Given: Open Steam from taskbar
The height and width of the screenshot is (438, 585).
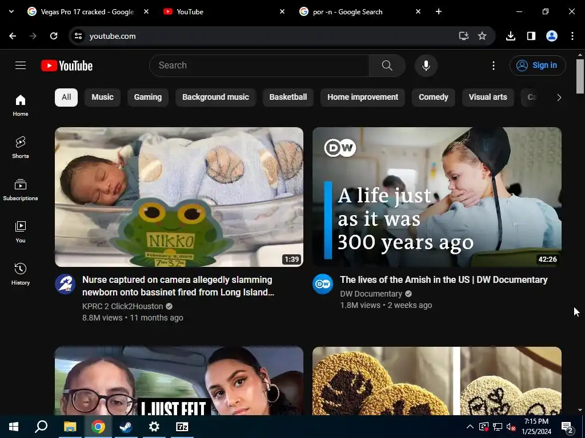Looking at the screenshot, I should pyautogui.click(x=126, y=427).
